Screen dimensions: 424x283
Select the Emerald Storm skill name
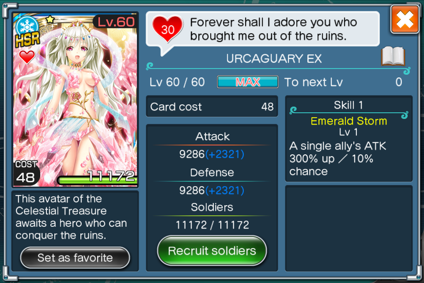click(348, 121)
